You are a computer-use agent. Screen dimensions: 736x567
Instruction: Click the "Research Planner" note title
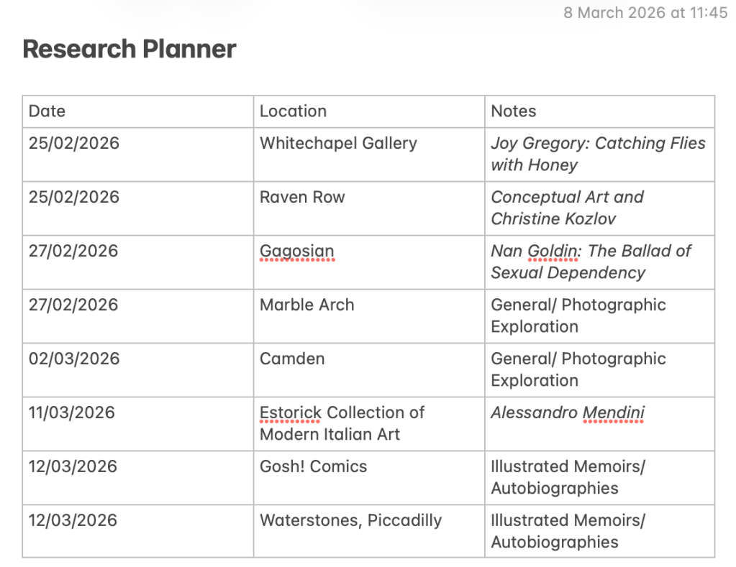point(130,49)
